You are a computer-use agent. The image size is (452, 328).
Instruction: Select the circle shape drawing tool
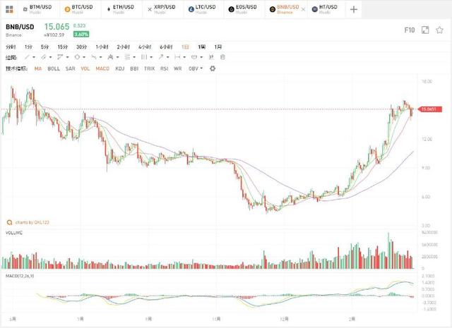pos(77,57)
